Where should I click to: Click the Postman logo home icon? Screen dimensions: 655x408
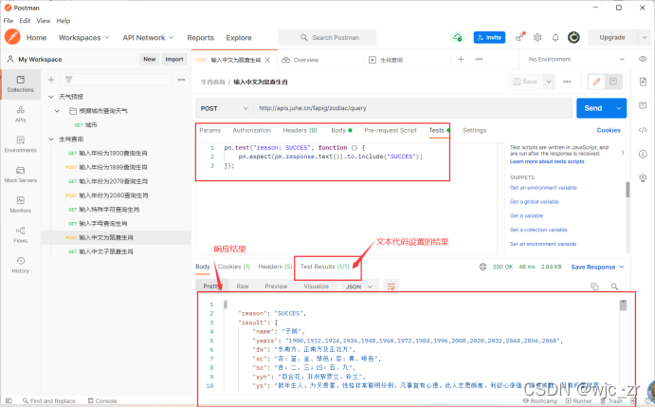pos(12,37)
